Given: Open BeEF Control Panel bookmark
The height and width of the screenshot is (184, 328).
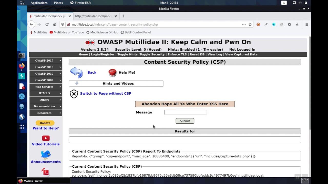Looking at the screenshot, I should [x=136, y=32].
